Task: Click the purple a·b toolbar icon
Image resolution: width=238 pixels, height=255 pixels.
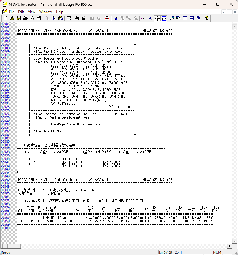Action: (144, 18)
